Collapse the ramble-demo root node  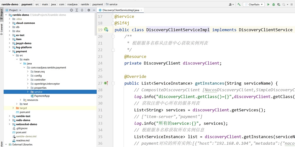pyautogui.click(x=6, y=15)
